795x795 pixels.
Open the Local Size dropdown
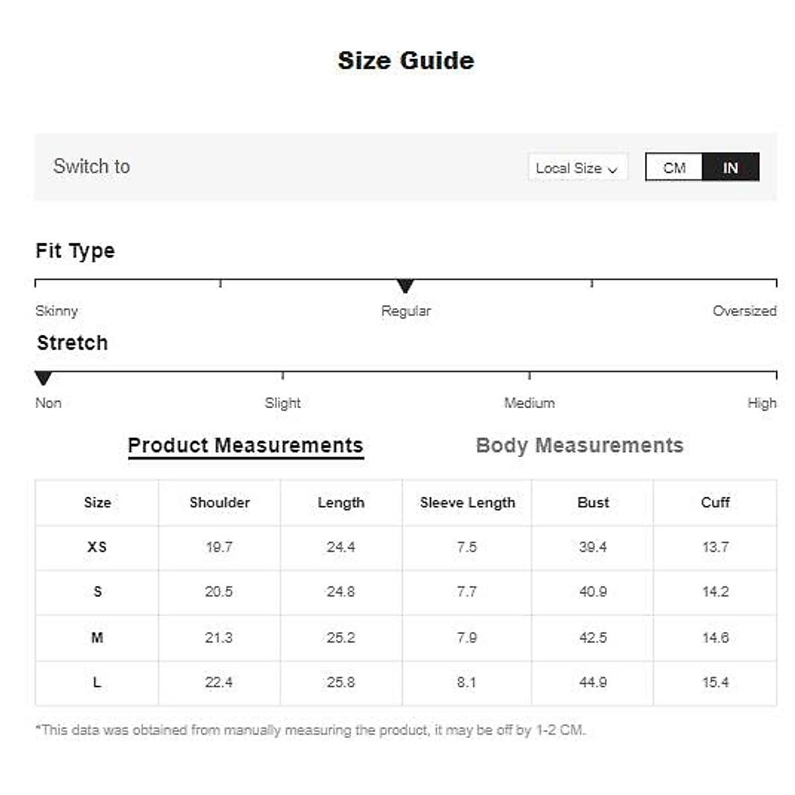(x=576, y=168)
